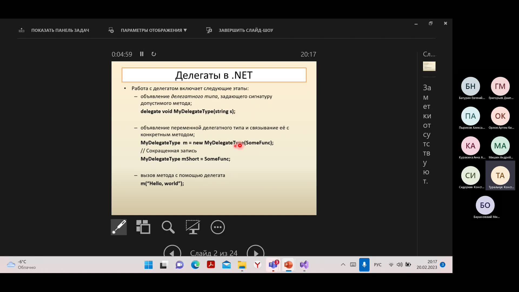Switch to Microsoft Teams on taskbar
Image resolution: width=519 pixels, height=292 pixels.
273,265
